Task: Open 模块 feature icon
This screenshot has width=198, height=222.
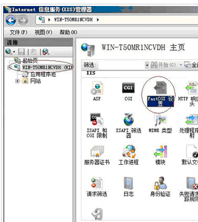Action: 160,155
